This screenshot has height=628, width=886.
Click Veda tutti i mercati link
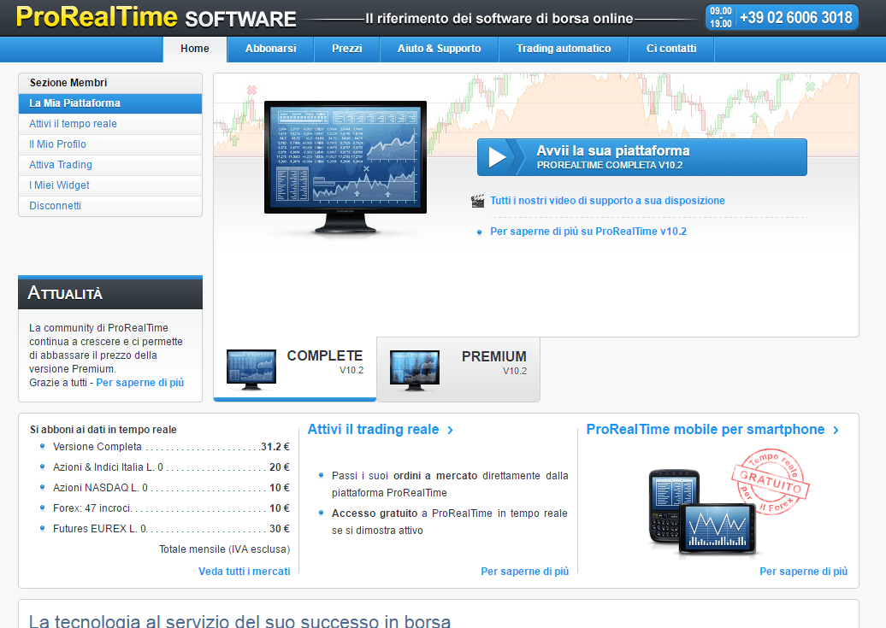[x=244, y=571]
